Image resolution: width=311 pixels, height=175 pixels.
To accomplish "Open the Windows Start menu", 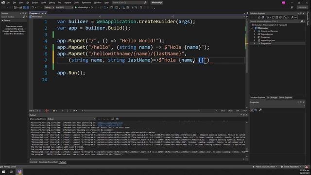I will pos(3,172).
